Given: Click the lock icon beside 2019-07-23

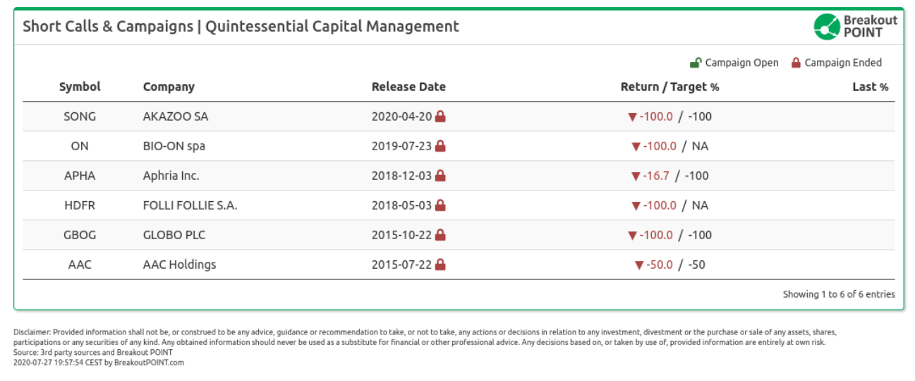Looking at the screenshot, I should 440,146.
